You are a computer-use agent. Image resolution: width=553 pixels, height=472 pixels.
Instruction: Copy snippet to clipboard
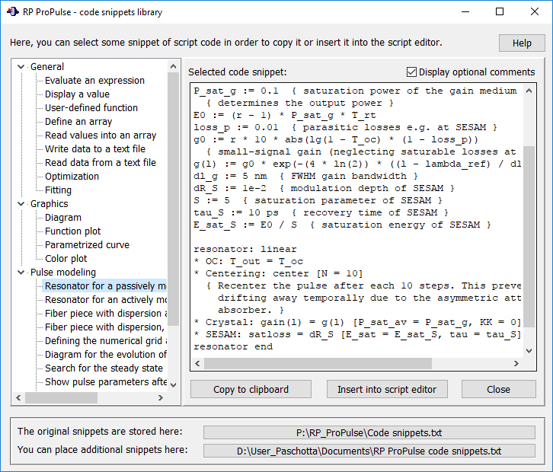[251, 389]
